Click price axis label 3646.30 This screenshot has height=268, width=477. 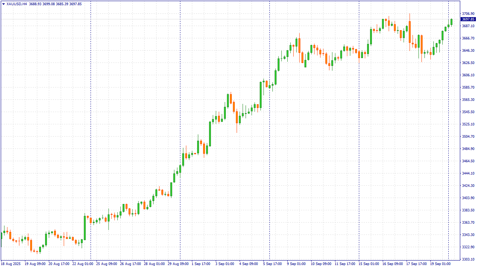[468, 51]
